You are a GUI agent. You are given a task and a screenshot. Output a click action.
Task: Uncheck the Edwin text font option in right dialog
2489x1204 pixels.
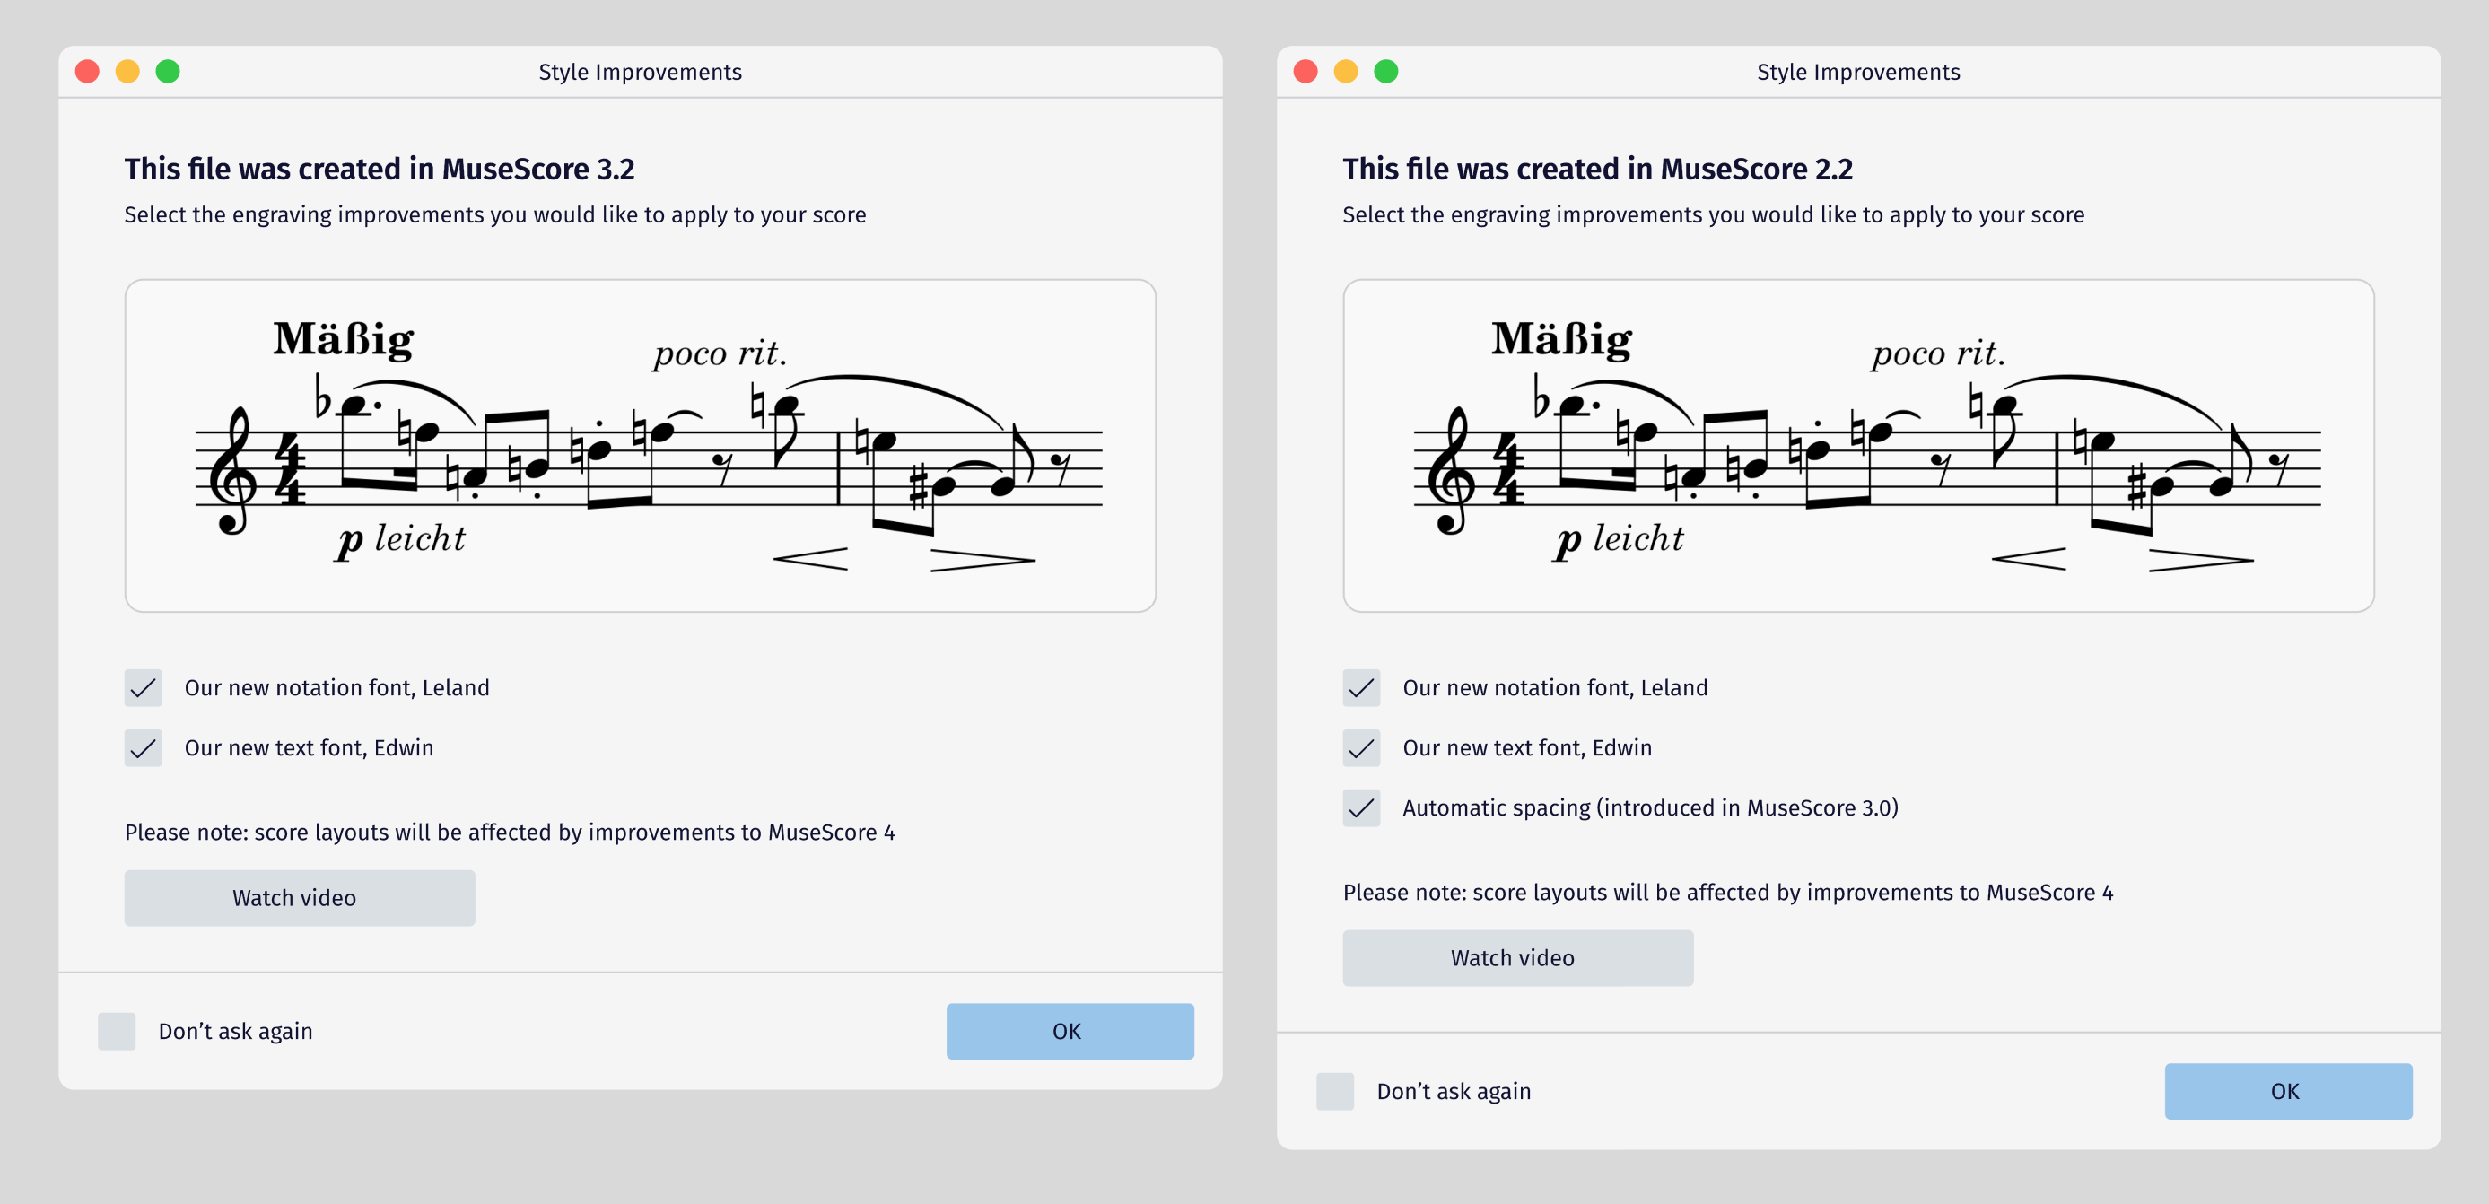point(1361,748)
